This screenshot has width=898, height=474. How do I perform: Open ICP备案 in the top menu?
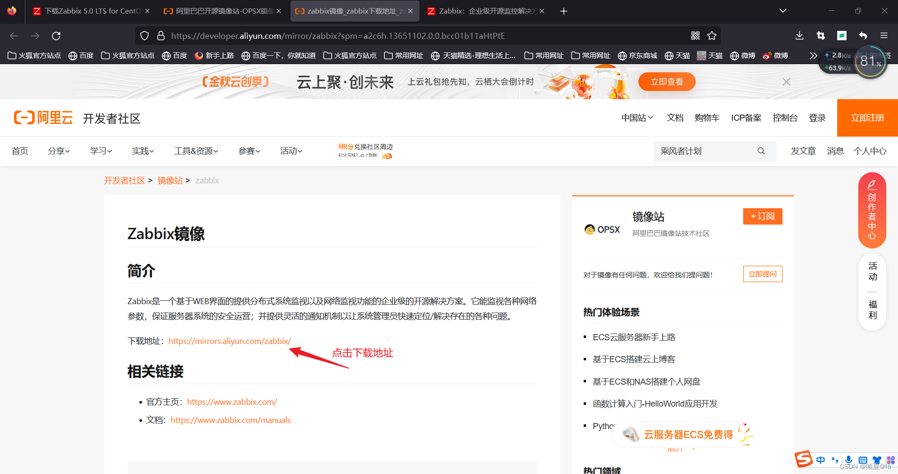pyautogui.click(x=746, y=118)
